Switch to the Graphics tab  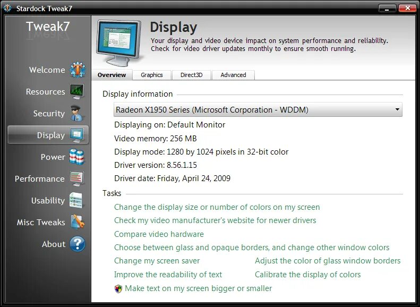tap(152, 75)
